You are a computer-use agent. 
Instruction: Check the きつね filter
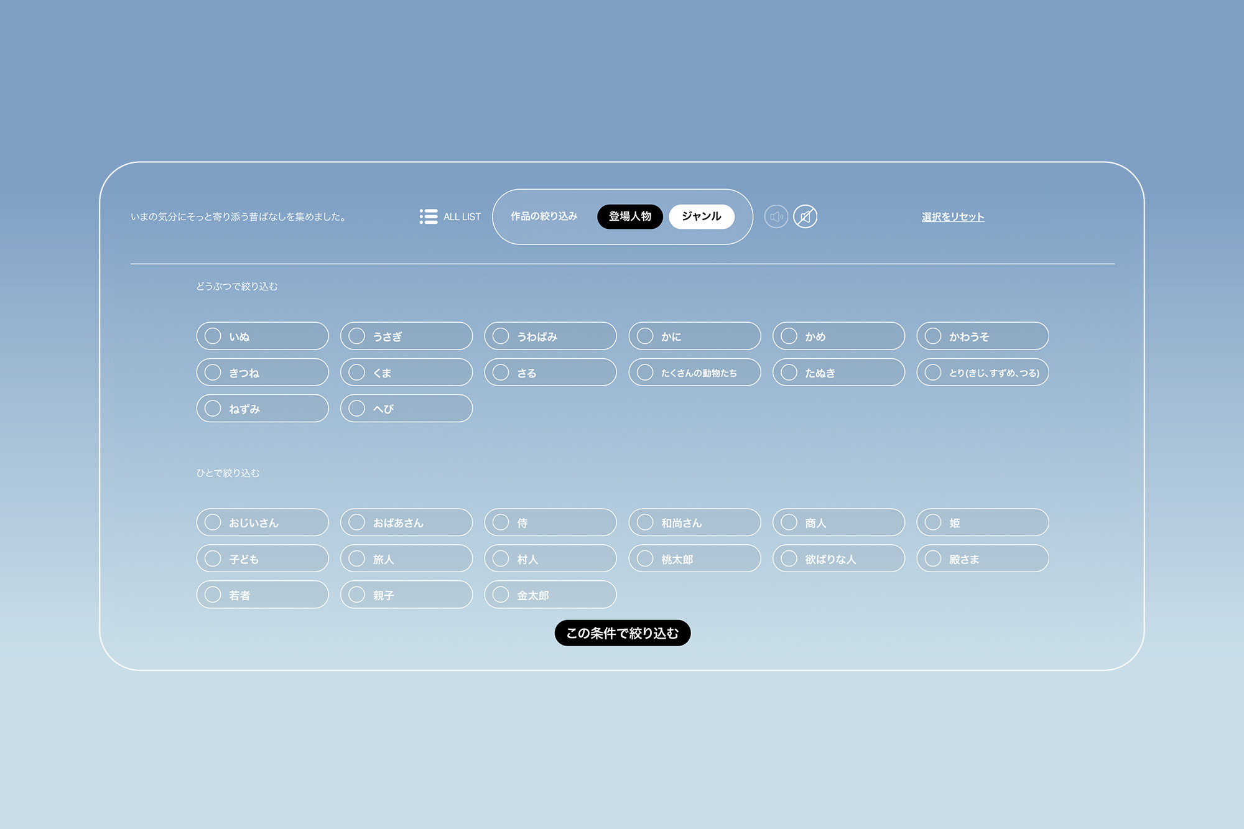click(x=262, y=373)
